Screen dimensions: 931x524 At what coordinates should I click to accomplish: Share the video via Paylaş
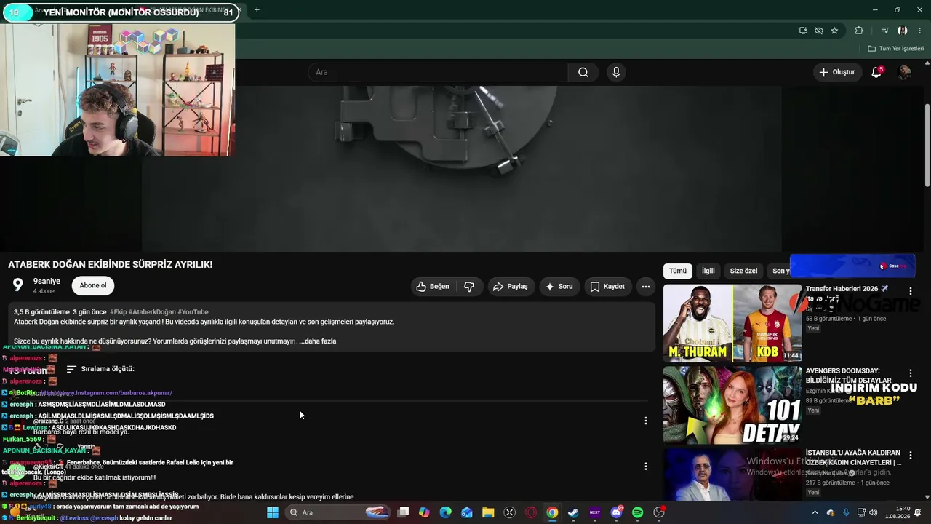[x=511, y=287]
